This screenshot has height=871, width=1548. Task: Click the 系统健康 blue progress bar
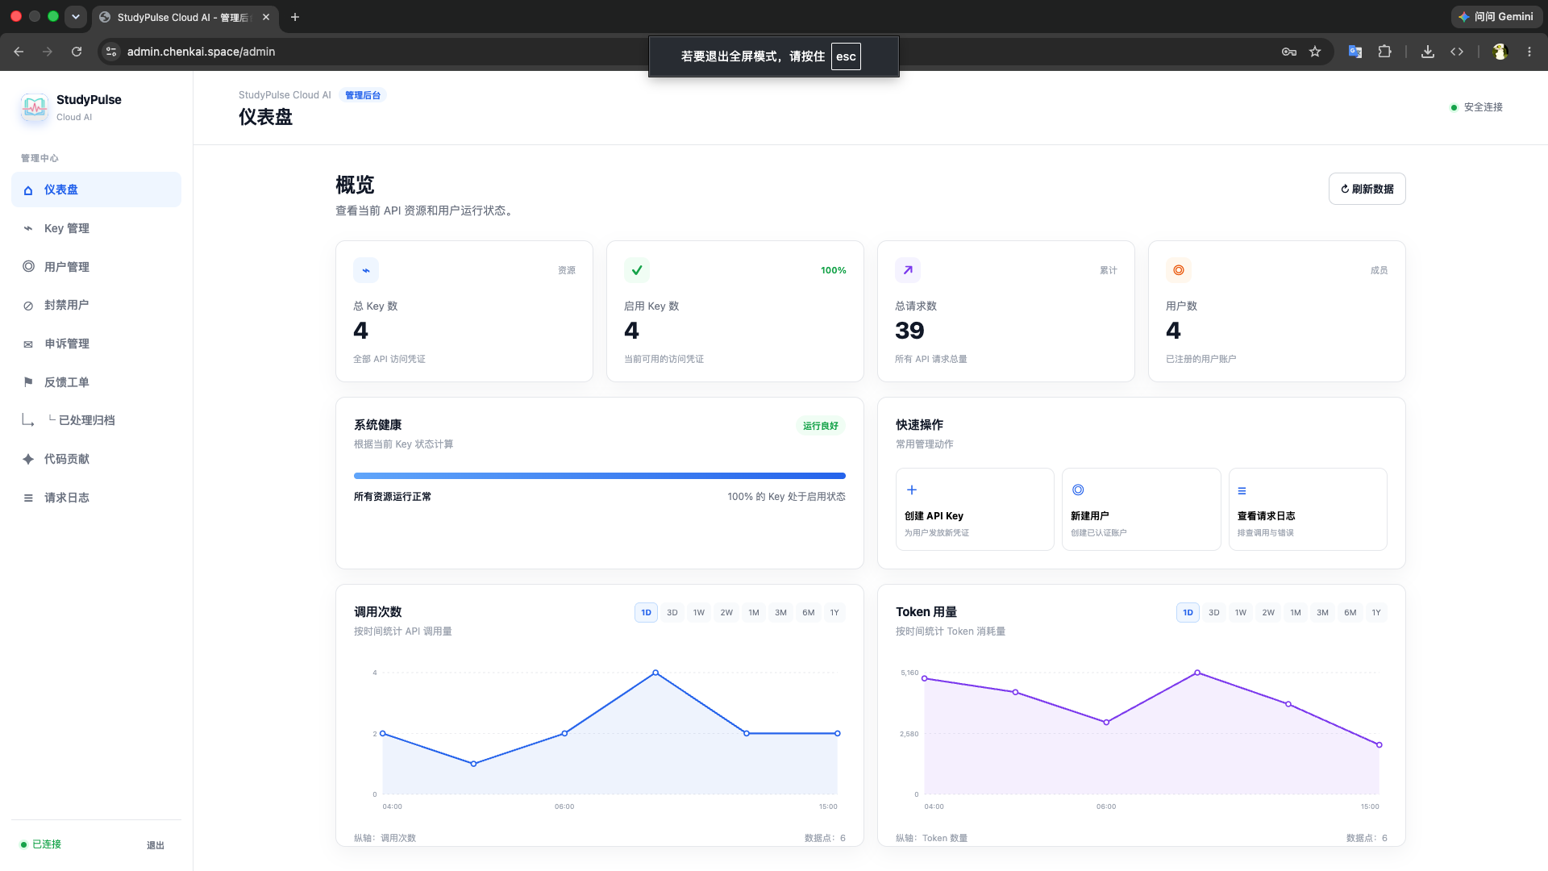600,476
